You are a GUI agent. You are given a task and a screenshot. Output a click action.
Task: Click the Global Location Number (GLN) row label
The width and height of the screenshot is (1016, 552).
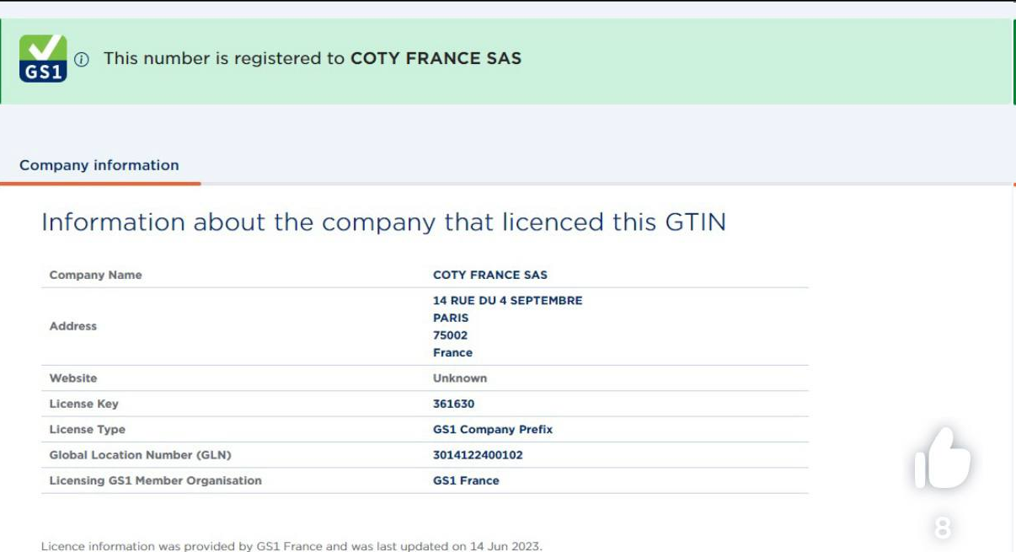[x=140, y=455]
